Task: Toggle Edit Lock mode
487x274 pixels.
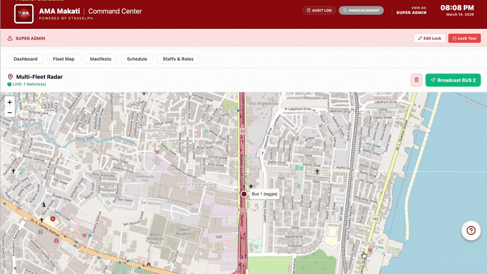Action: click(430, 38)
